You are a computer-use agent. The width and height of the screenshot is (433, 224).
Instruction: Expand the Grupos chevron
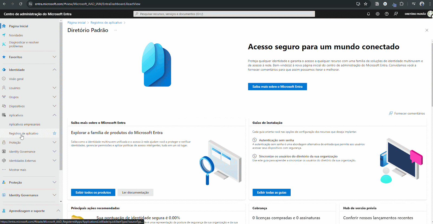click(x=54, y=97)
